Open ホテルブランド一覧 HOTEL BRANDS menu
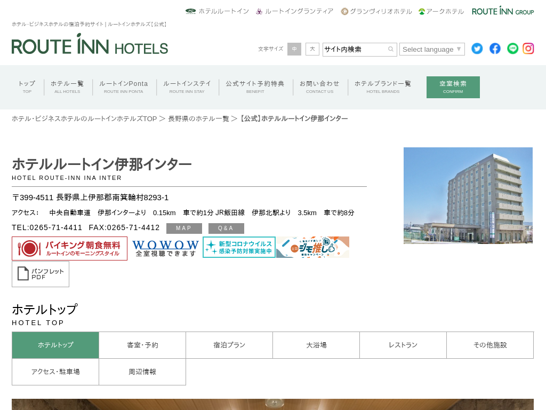Screen dimensions: 546x410 (x=383, y=87)
